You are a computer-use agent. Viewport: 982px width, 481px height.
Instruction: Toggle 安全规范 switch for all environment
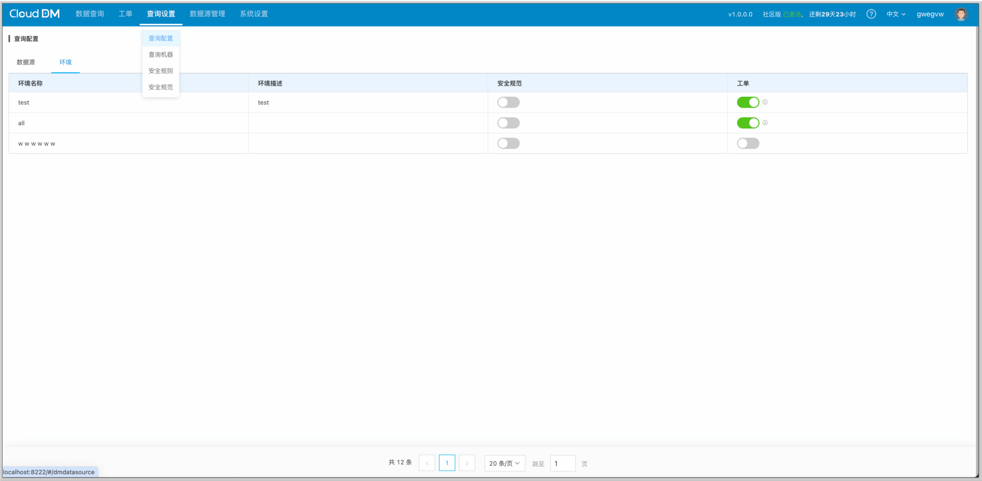[x=508, y=123]
